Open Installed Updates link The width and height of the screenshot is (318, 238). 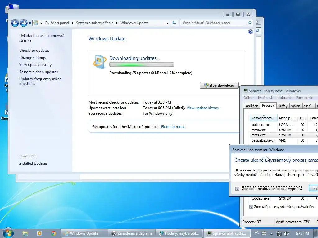pos(33,163)
